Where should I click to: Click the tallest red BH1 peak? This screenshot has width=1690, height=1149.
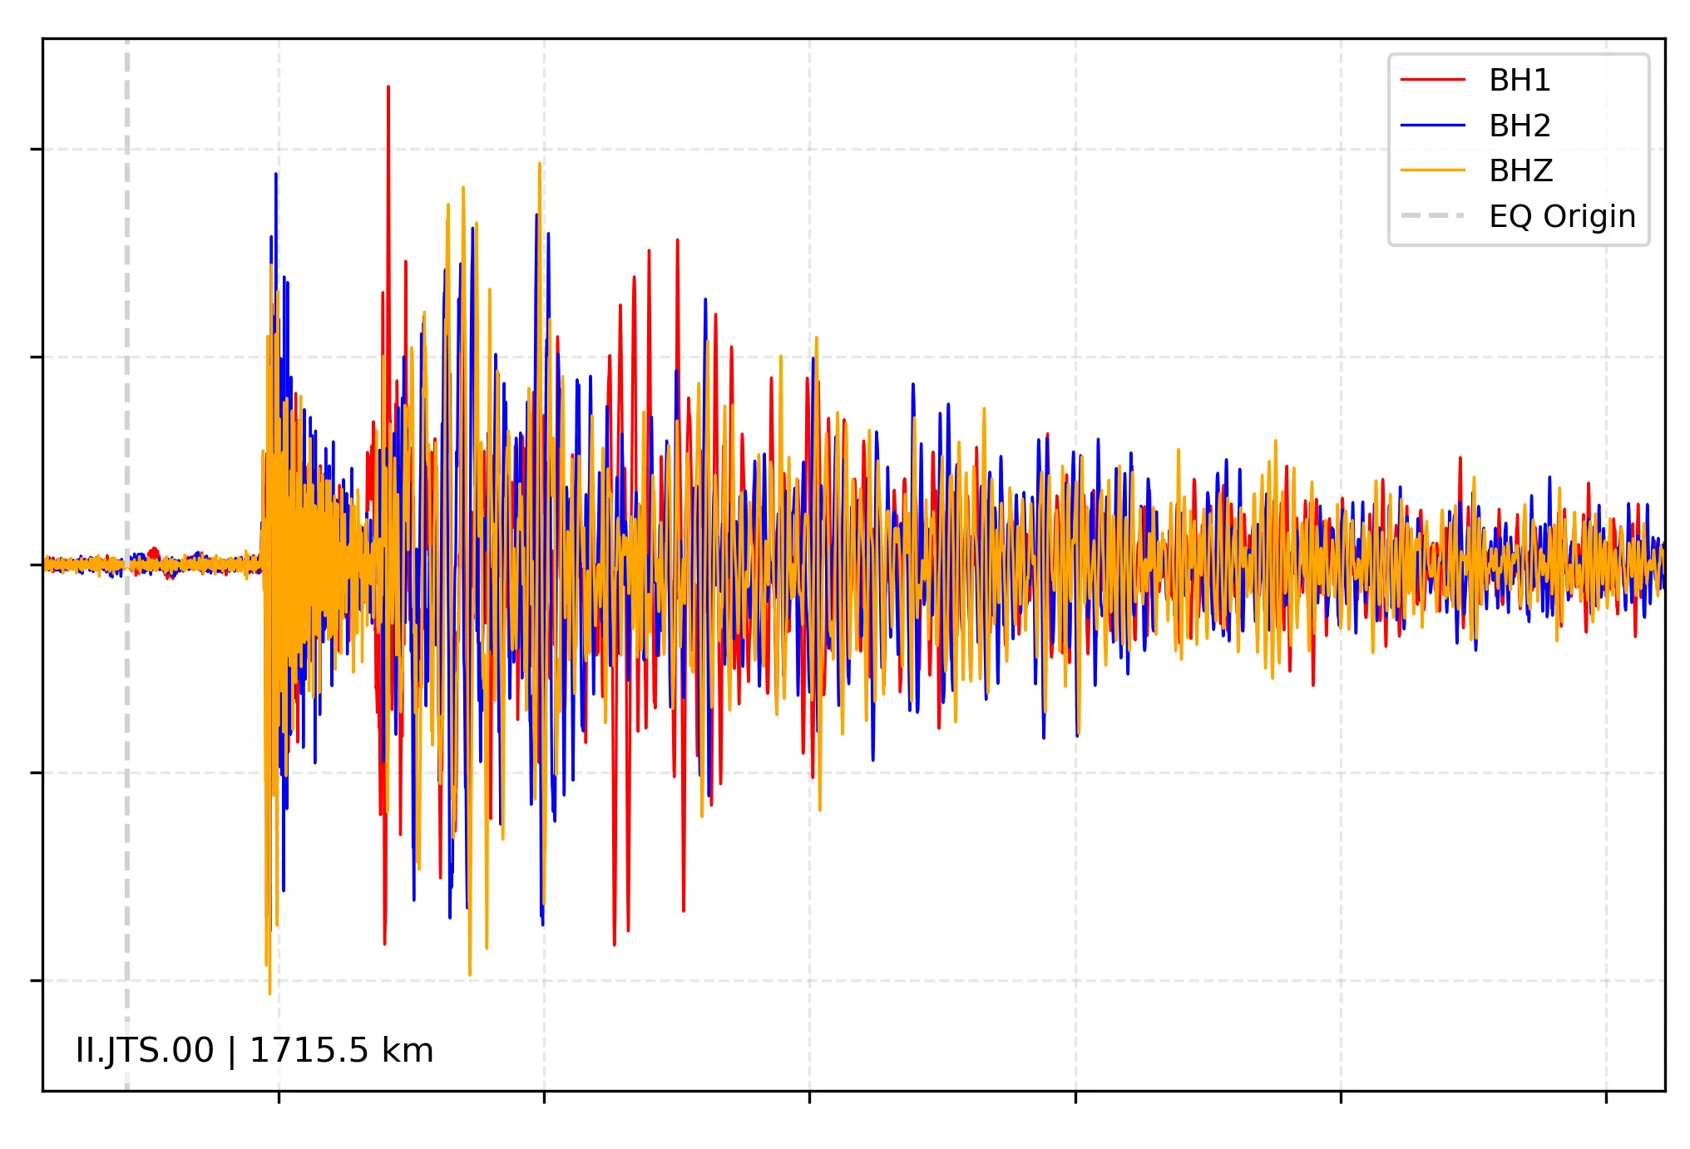tap(388, 89)
